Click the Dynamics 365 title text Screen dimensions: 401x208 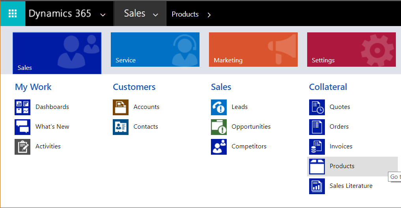60,13
